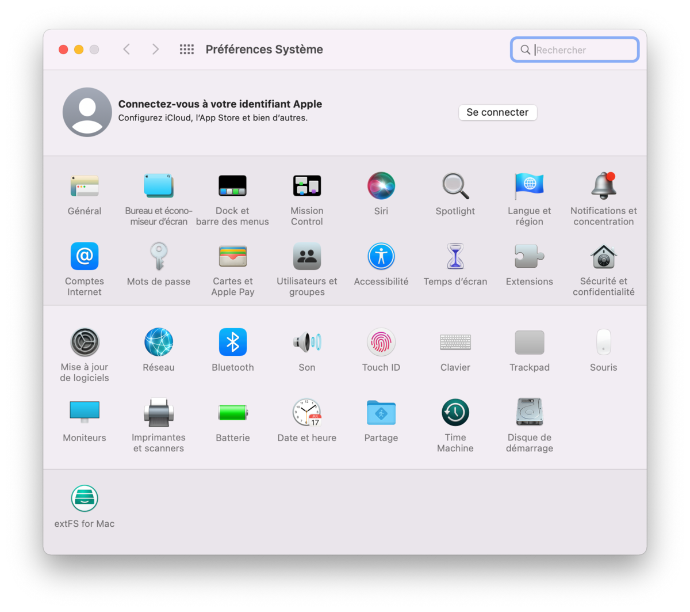This screenshot has height=612, width=690.
Task: Open Temps d'écran settings
Action: (x=455, y=256)
